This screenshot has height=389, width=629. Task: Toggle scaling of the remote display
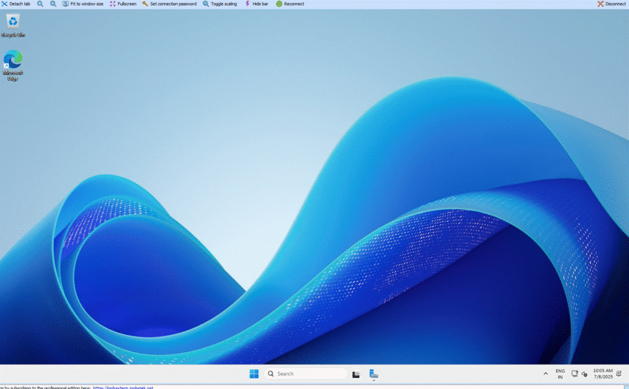coord(220,4)
